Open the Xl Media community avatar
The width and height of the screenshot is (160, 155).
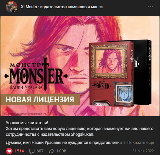point(11,7)
